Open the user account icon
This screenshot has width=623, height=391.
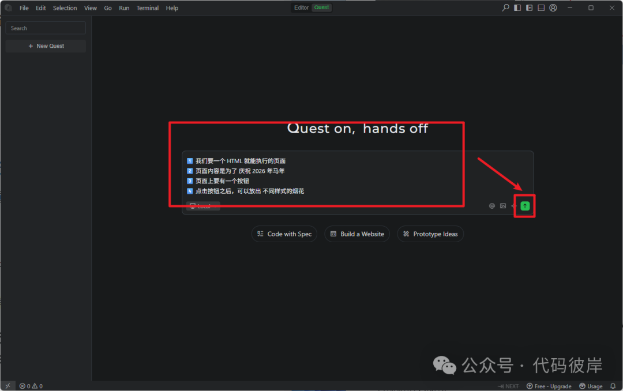point(553,7)
